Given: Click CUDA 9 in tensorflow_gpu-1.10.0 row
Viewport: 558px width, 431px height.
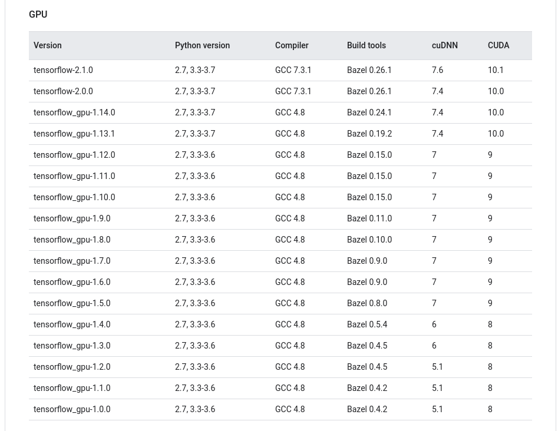Looking at the screenshot, I should tap(490, 197).
